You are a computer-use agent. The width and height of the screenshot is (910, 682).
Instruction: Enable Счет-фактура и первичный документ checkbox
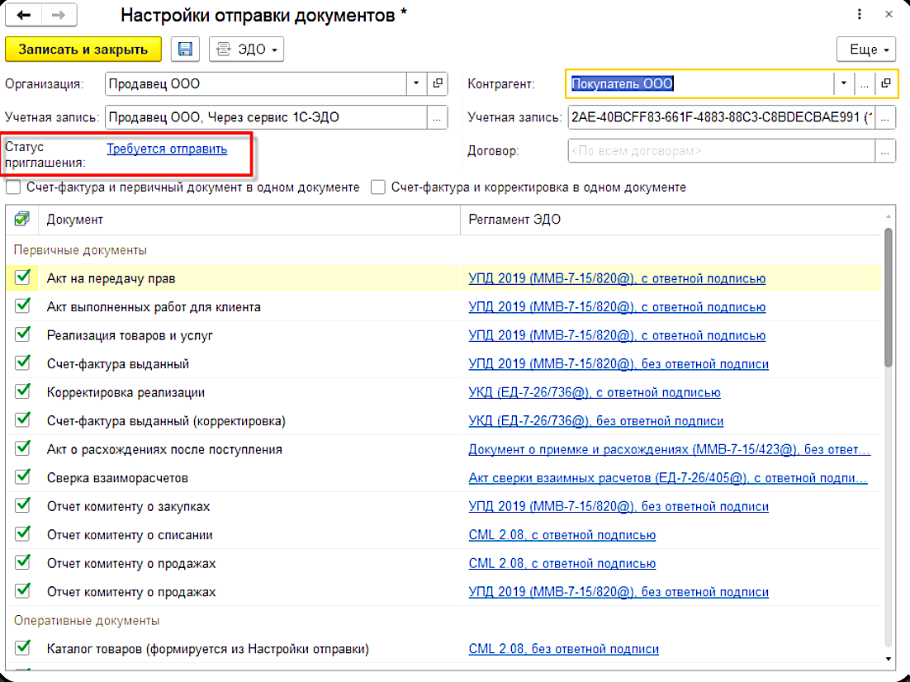(14, 187)
